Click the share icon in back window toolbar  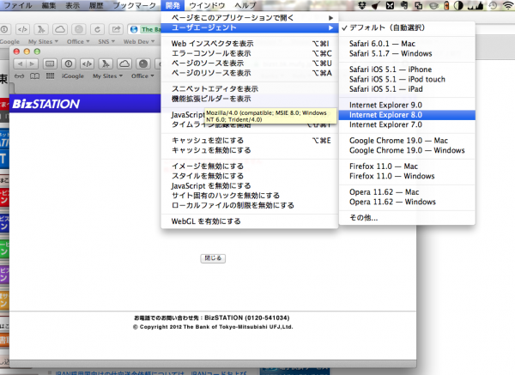pos(116,29)
